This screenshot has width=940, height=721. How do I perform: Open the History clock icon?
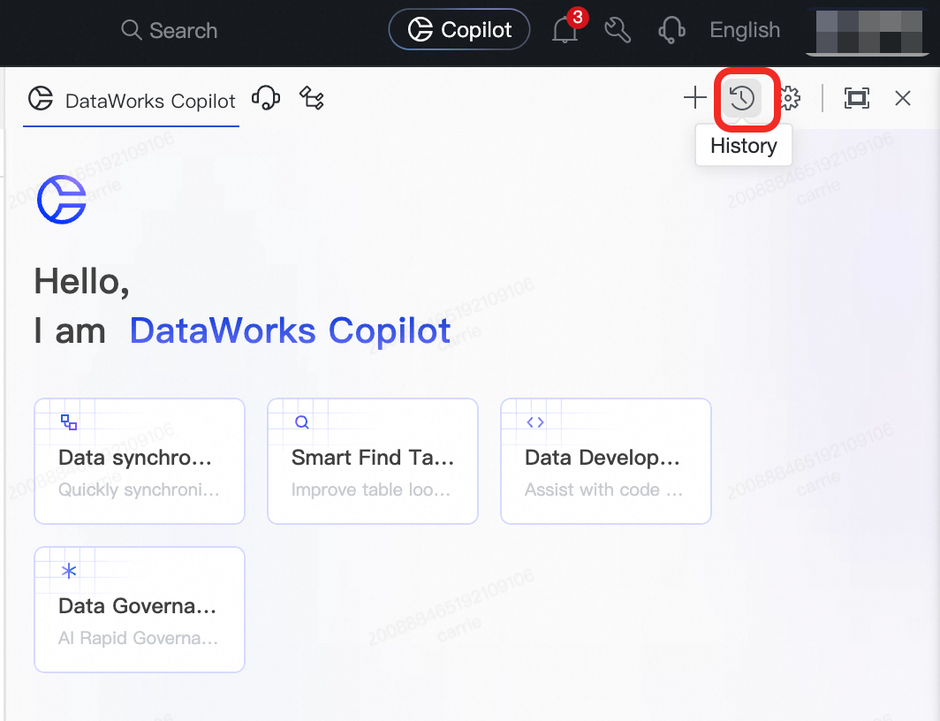point(742,98)
